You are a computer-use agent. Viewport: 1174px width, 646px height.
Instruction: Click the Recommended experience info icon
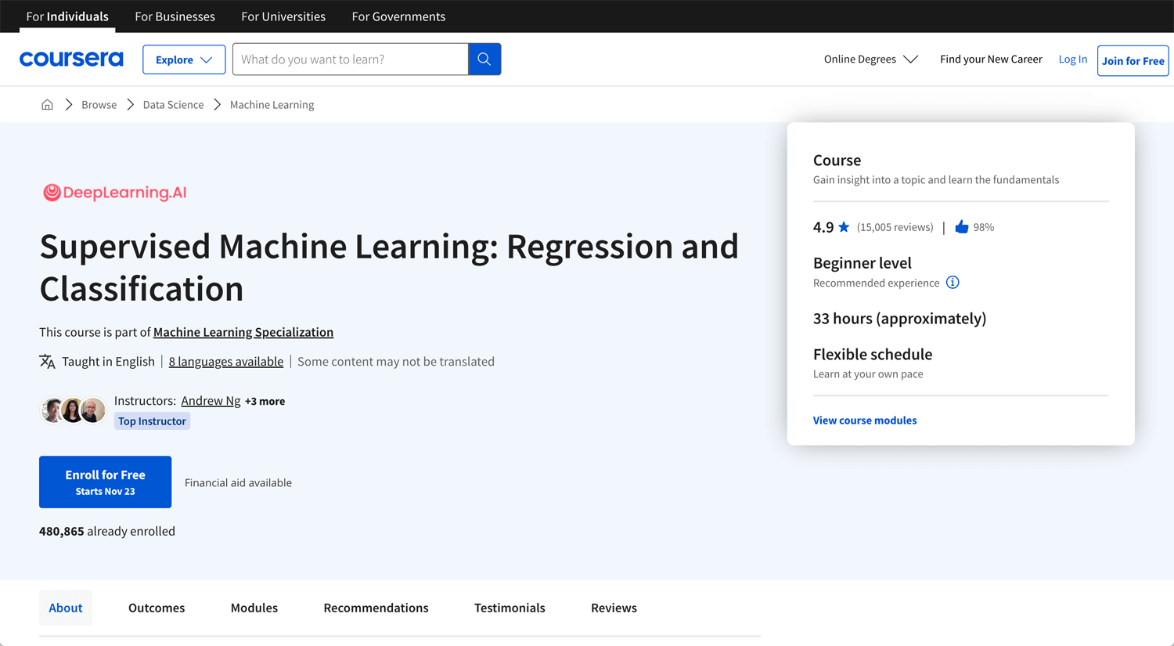click(953, 283)
